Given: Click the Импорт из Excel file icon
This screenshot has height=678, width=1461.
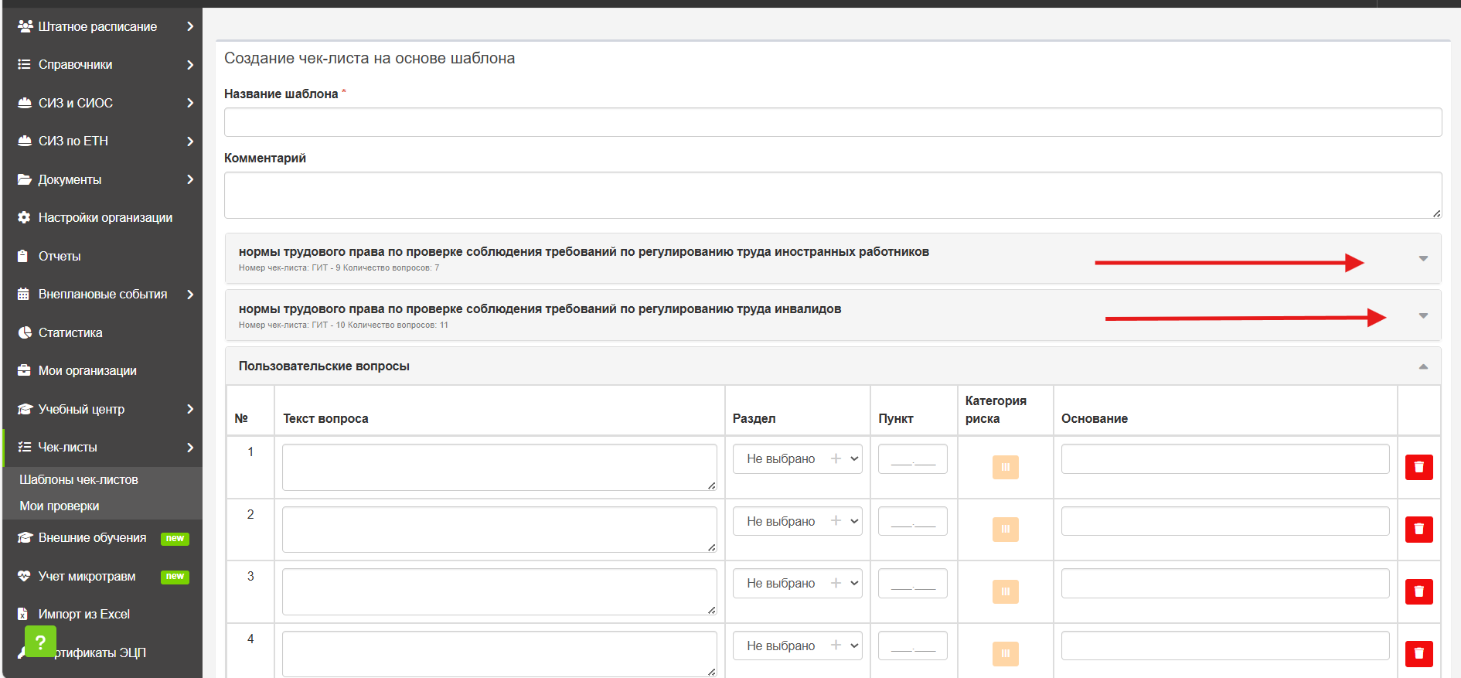Looking at the screenshot, I should (x=22, y=614).
